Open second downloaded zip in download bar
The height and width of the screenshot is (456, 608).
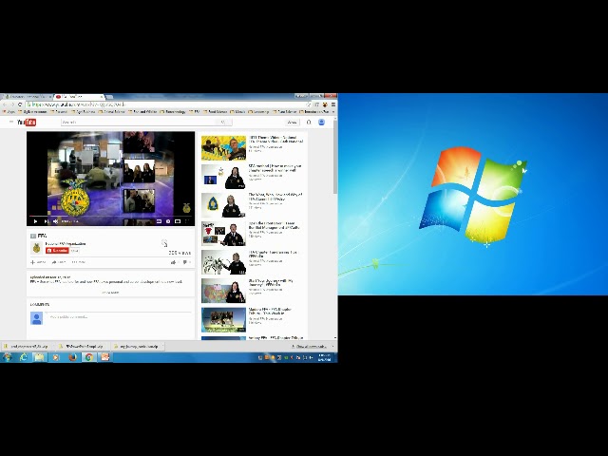81,346
